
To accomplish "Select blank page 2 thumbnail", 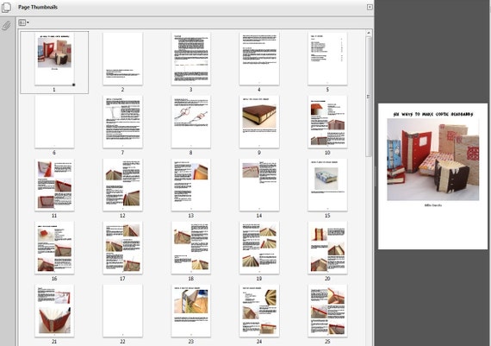I will click(x=122, y=59).
